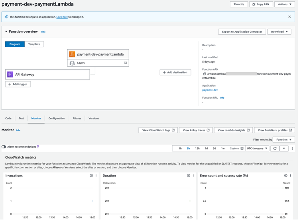
Task: Open the Configuration tab
Action: click(57, 119)
